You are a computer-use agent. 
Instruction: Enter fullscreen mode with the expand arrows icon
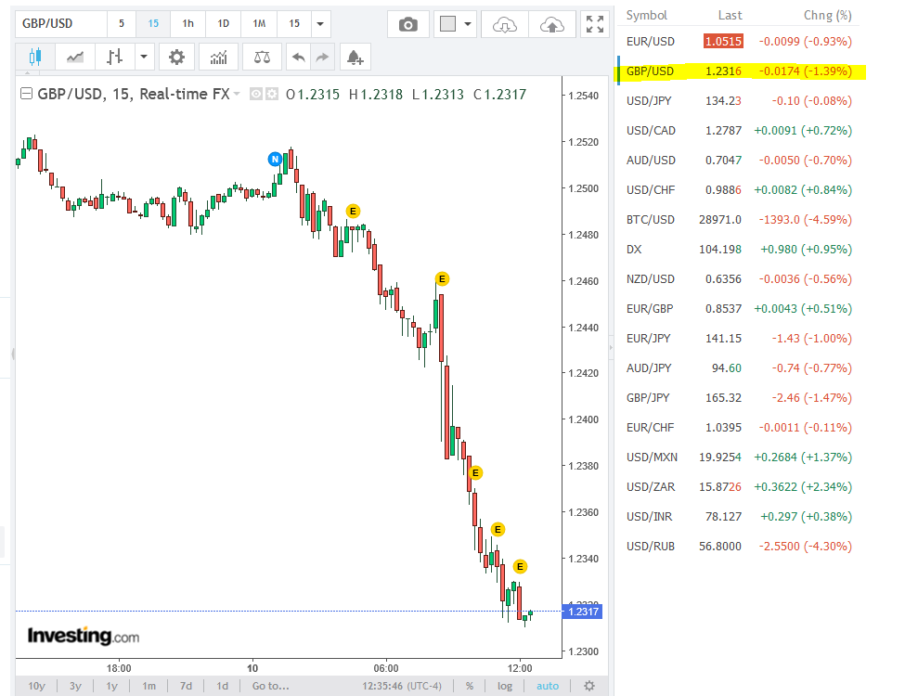[x=594, y=24]
